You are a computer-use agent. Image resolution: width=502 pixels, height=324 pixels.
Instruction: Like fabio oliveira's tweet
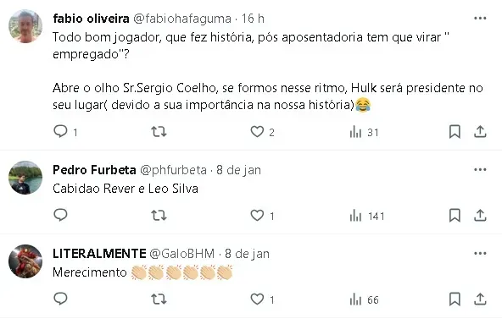pos(257,132)
